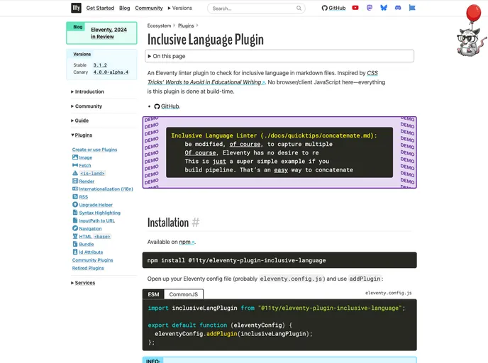This screenshot has width=488, height=363.
Task: Click the Installation heading anchor hash
Action: [196, 223]
